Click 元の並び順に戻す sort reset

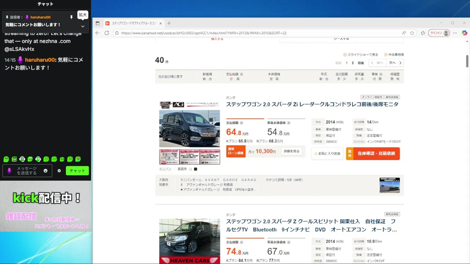click(x=170, y=77)
